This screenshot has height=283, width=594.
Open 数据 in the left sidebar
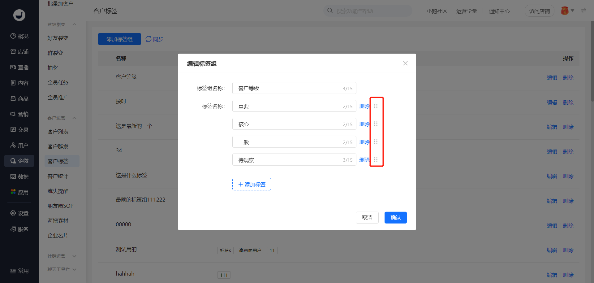(x=19, y=176)
